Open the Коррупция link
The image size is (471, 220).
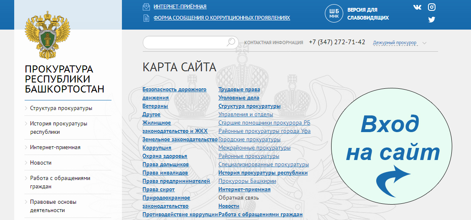157,148
